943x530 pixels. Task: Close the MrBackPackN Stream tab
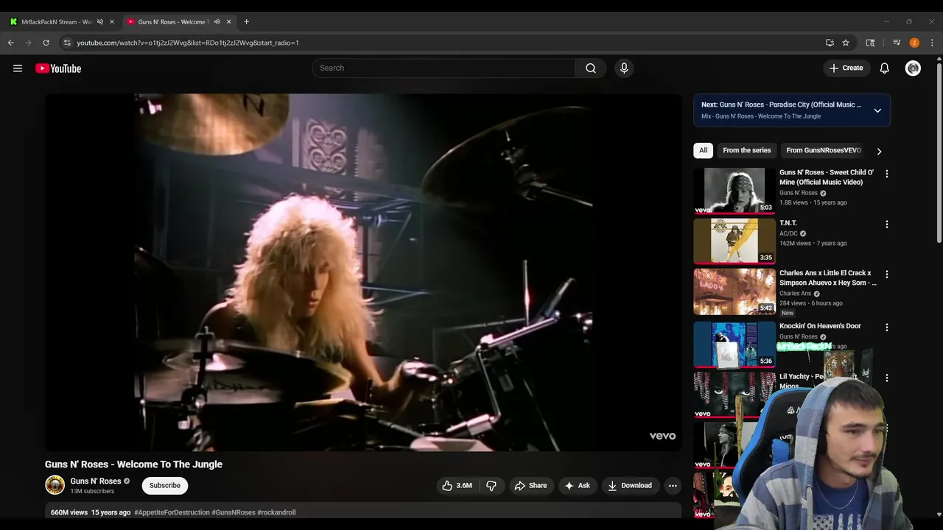click(x=112, y=22)
